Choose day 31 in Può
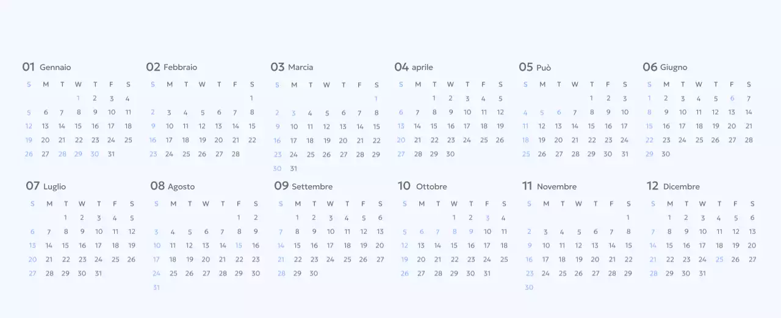Screen dimensions: 781x318 [624, 154]
